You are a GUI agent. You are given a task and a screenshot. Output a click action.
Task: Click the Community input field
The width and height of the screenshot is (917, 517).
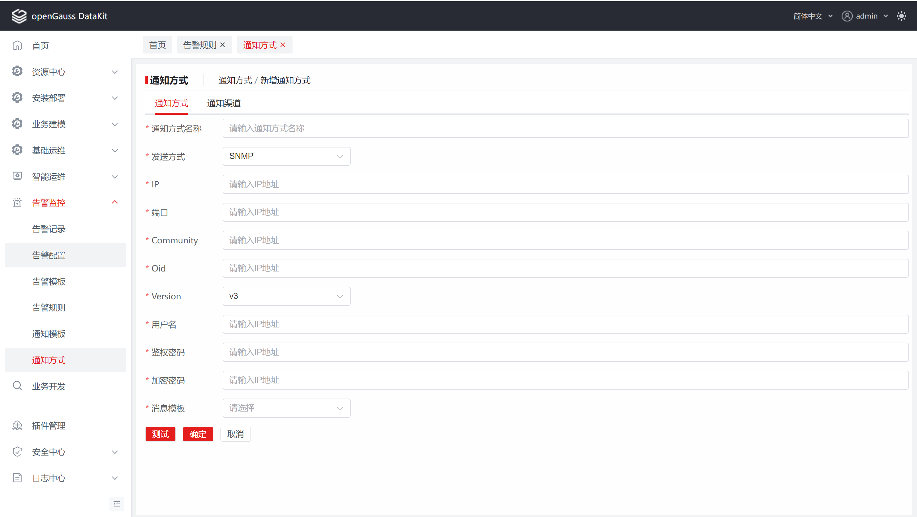(x=565, y=240)
